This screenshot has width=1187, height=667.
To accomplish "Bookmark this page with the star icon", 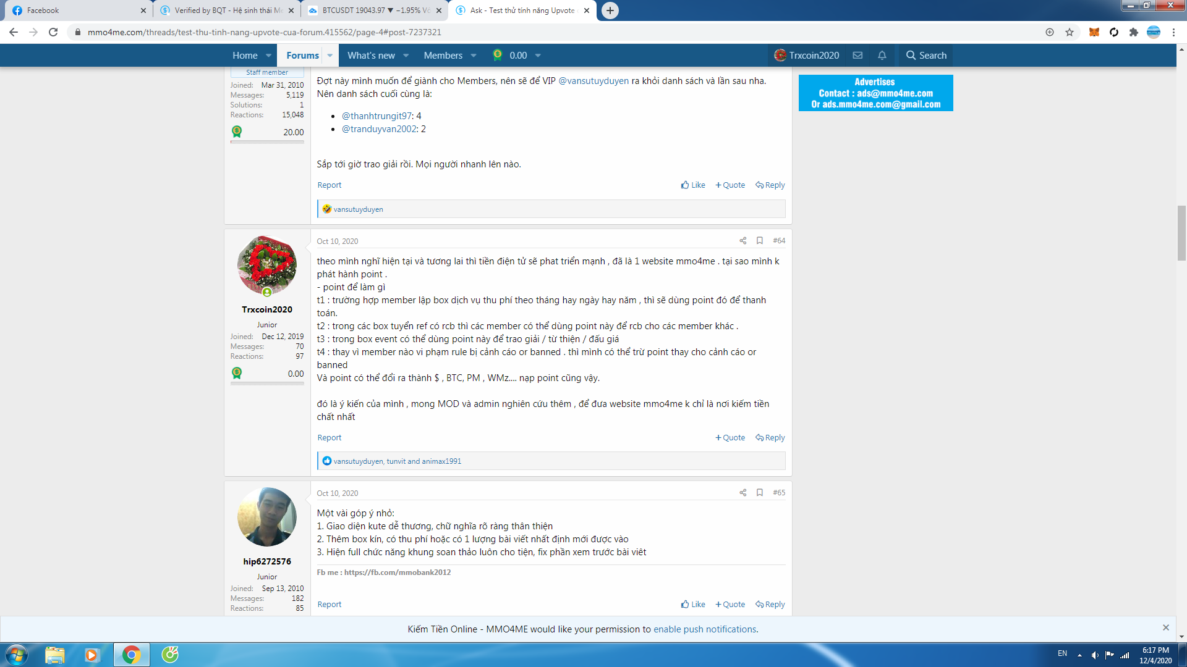I will [1070, 32].
